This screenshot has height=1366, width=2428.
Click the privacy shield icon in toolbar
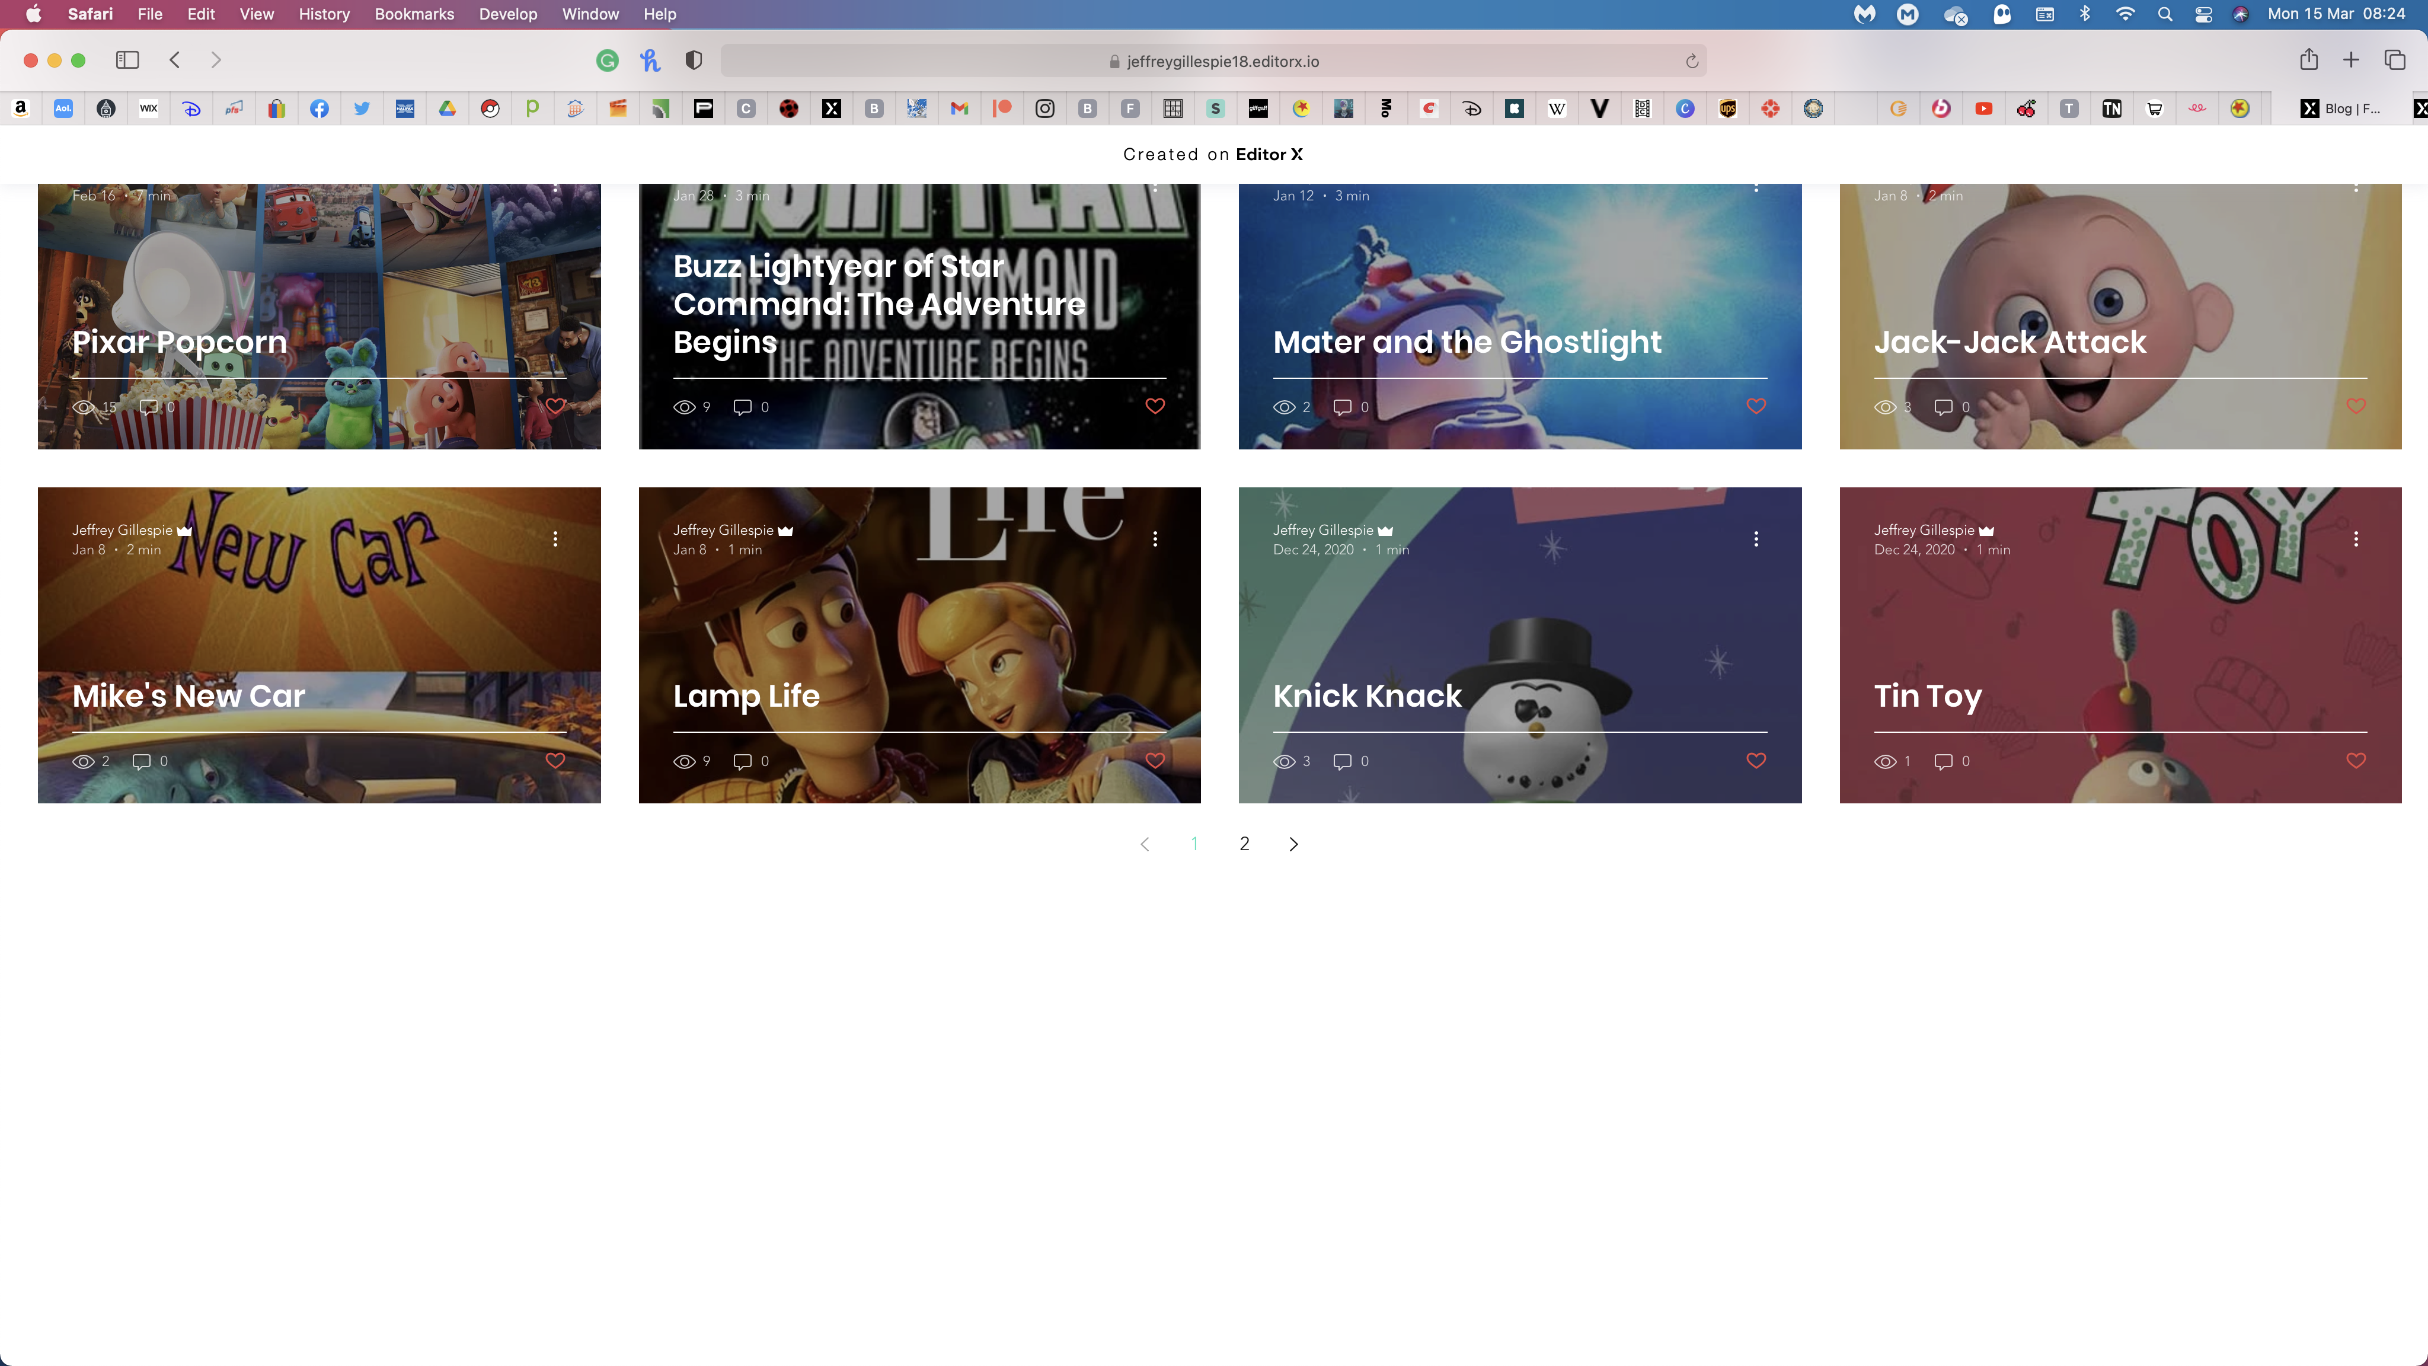pyautogui.click(x=694, y=60)
